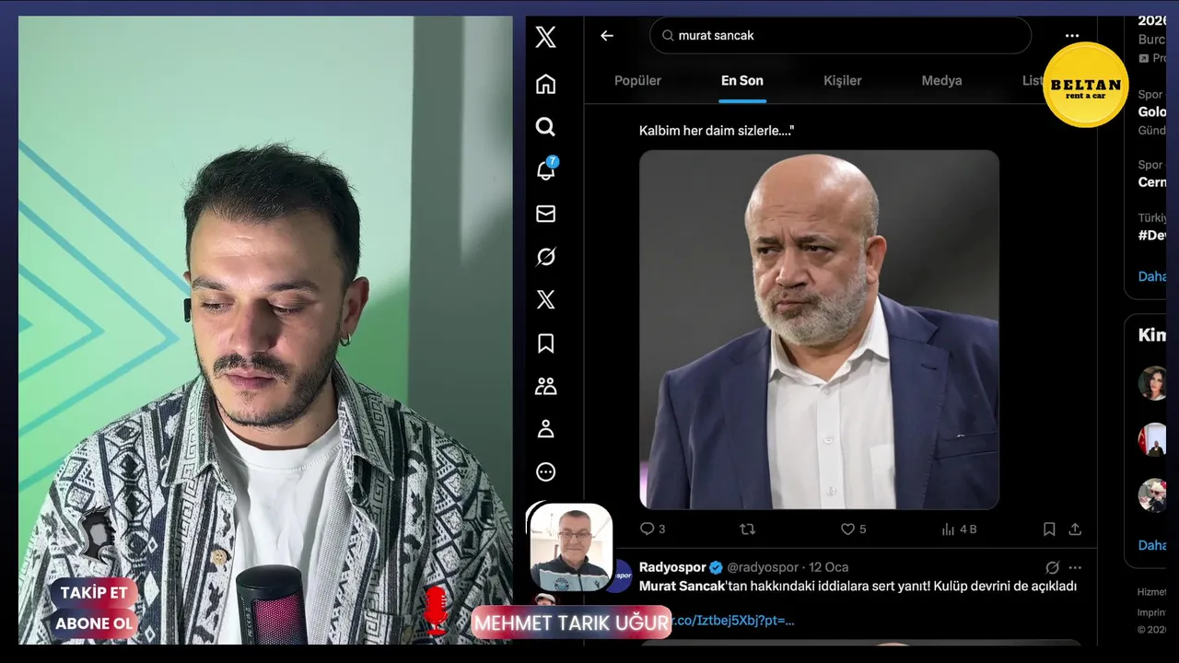Click 'Kalbim her daim sizlerle' tweet text
The image size is (1179, 663).
pos(717,131)
